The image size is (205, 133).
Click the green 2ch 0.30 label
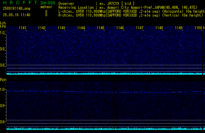tap(48, 3)
